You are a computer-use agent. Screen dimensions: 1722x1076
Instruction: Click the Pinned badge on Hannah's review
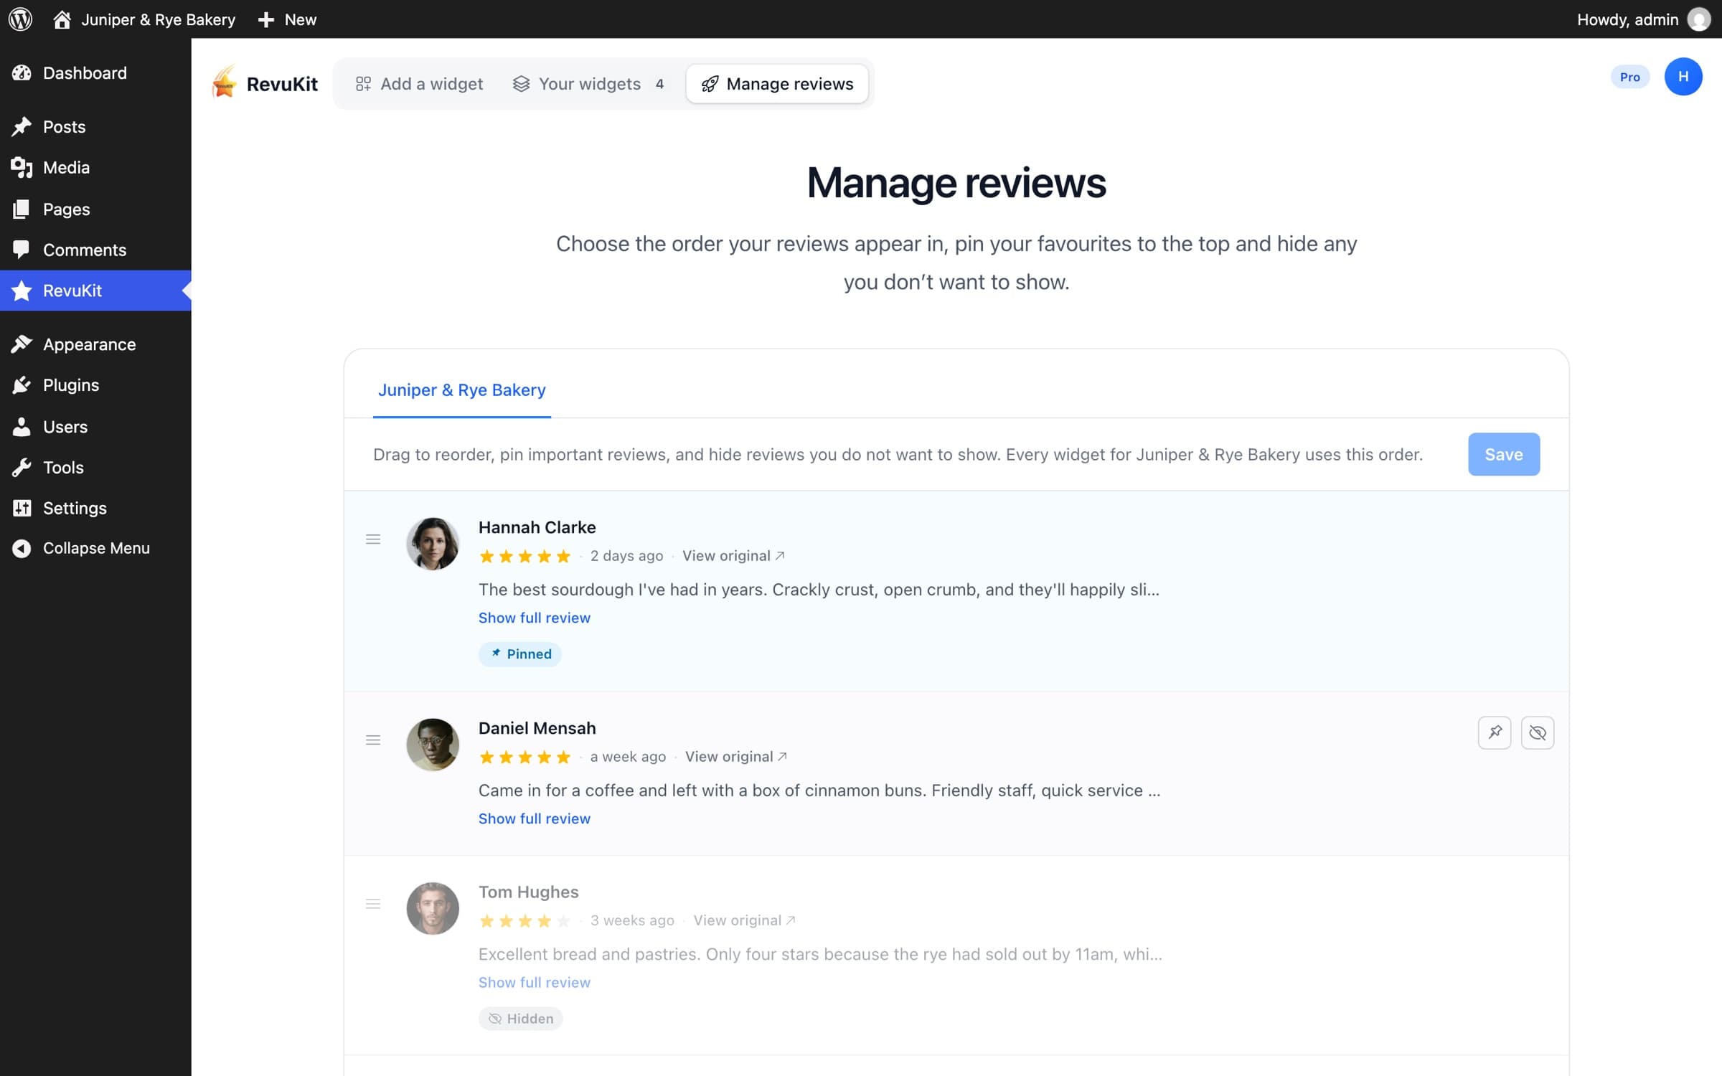pyautogui.click(x=520, y=654)
